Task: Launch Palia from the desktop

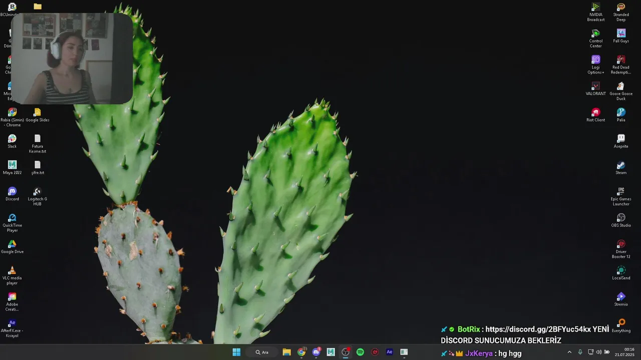Action: coord(621,115)
